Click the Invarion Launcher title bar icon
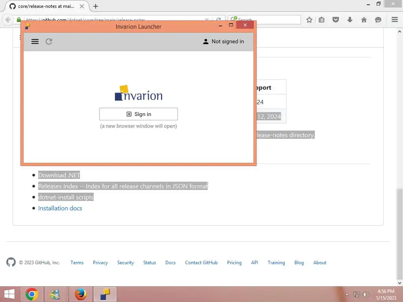 pos(28,26)
